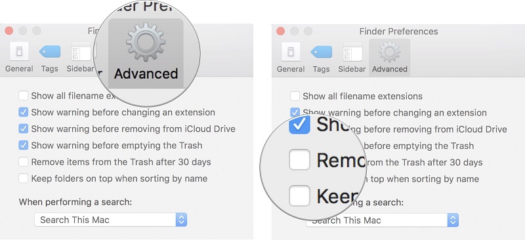Select the blue Tags icon in left window
This screenshot has height=240, width=525.
(x=50, y=52)
